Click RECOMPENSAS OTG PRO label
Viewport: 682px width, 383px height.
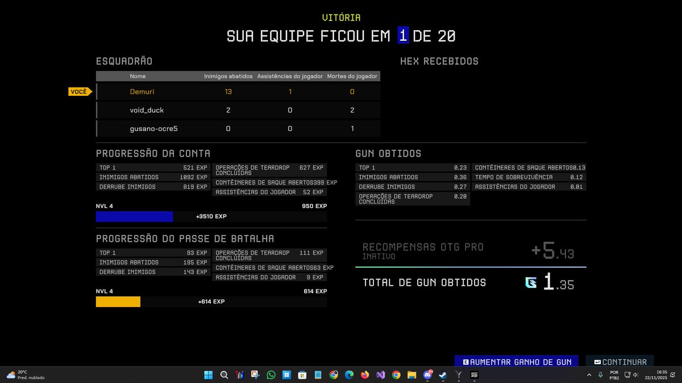coord(423,247)
